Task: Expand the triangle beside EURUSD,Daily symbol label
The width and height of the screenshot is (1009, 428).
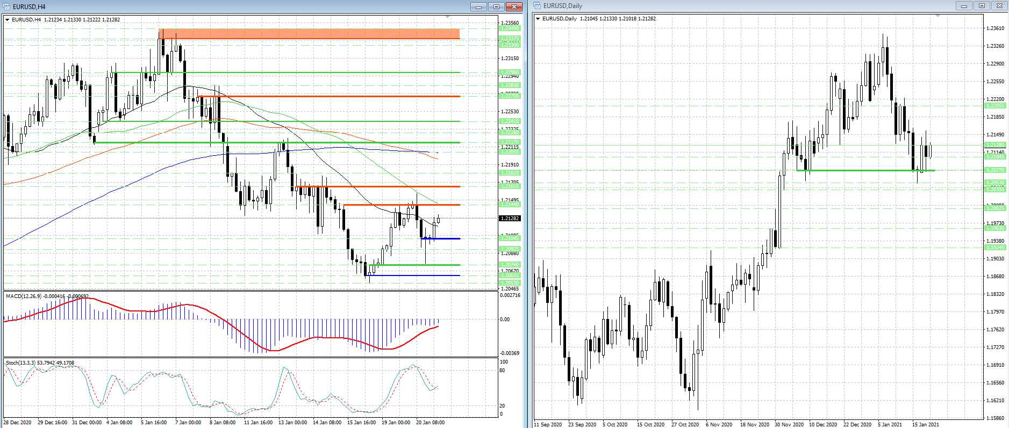Action: coord(538,19)
